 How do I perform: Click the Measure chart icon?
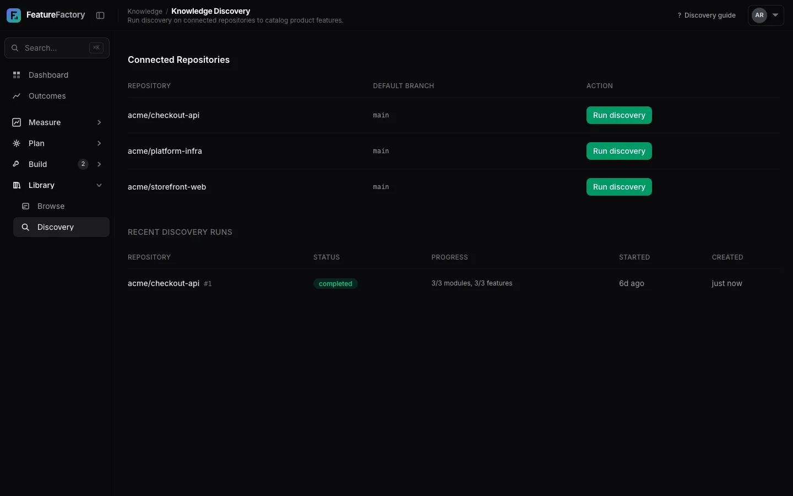point(17,122)
